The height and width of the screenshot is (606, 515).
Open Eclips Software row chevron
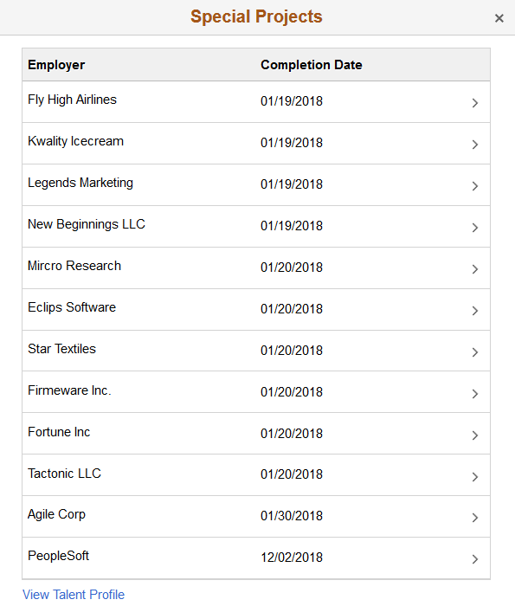[475, 311]
